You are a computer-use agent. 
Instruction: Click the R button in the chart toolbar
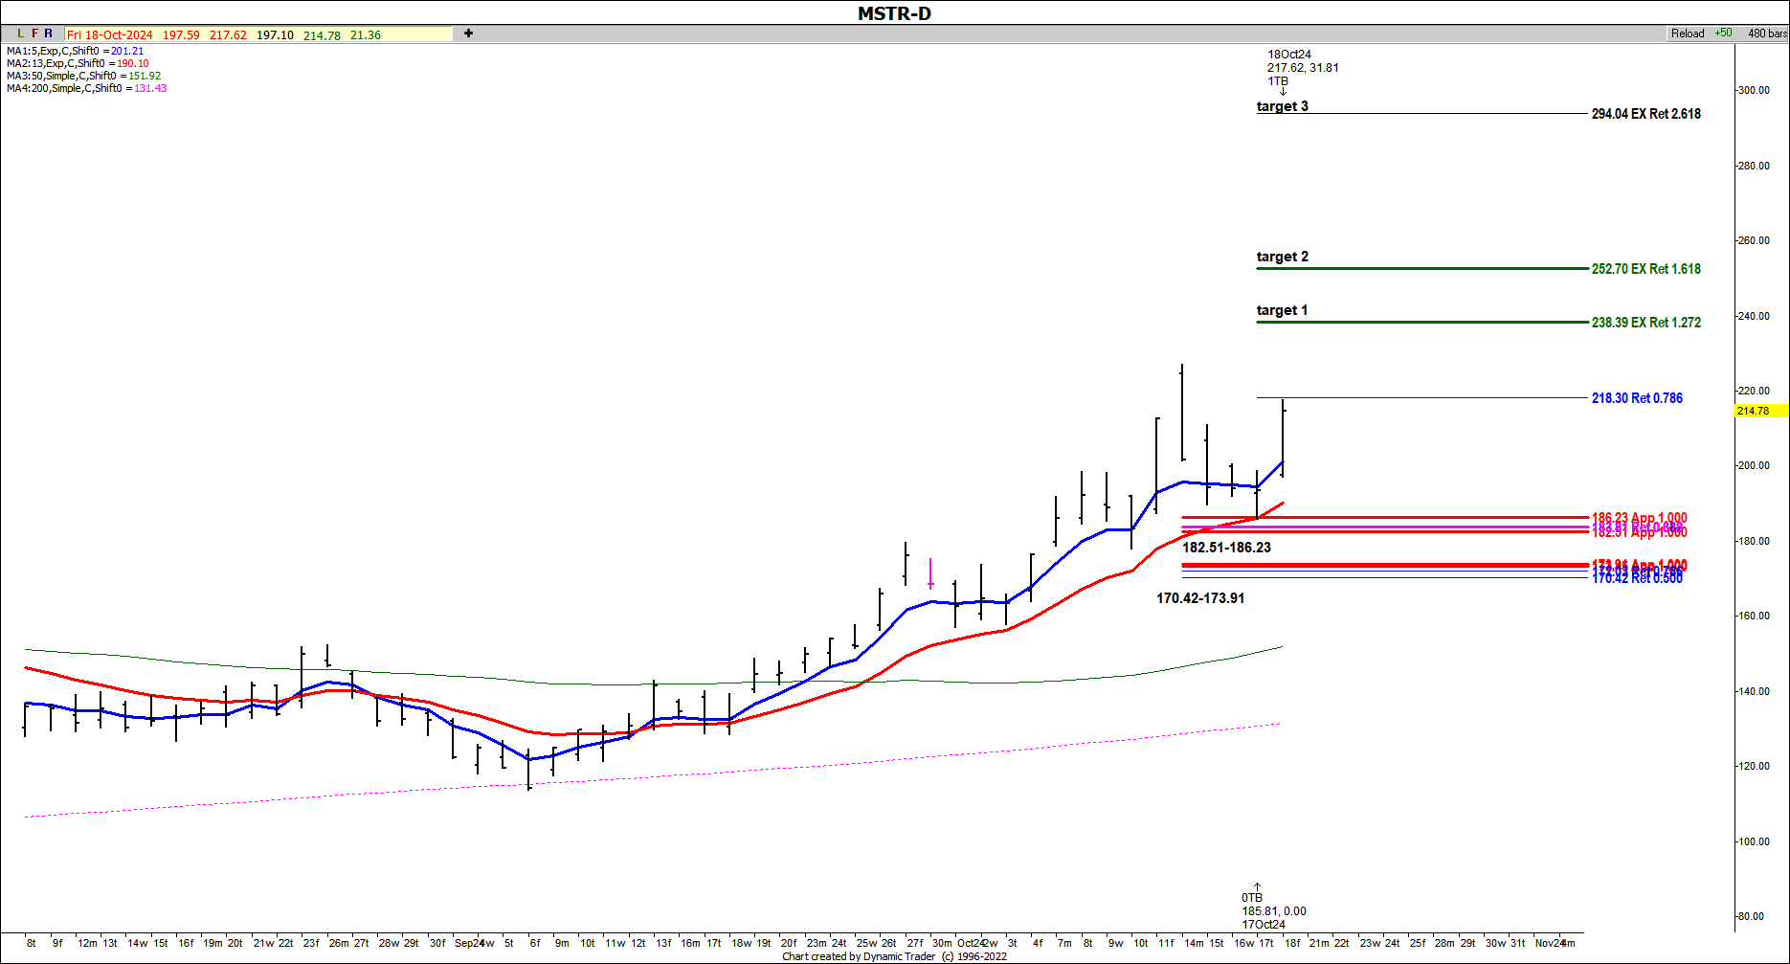point(48,34)
